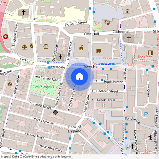
Task: Click the East Parade label
Action: [x=87, y=104]
